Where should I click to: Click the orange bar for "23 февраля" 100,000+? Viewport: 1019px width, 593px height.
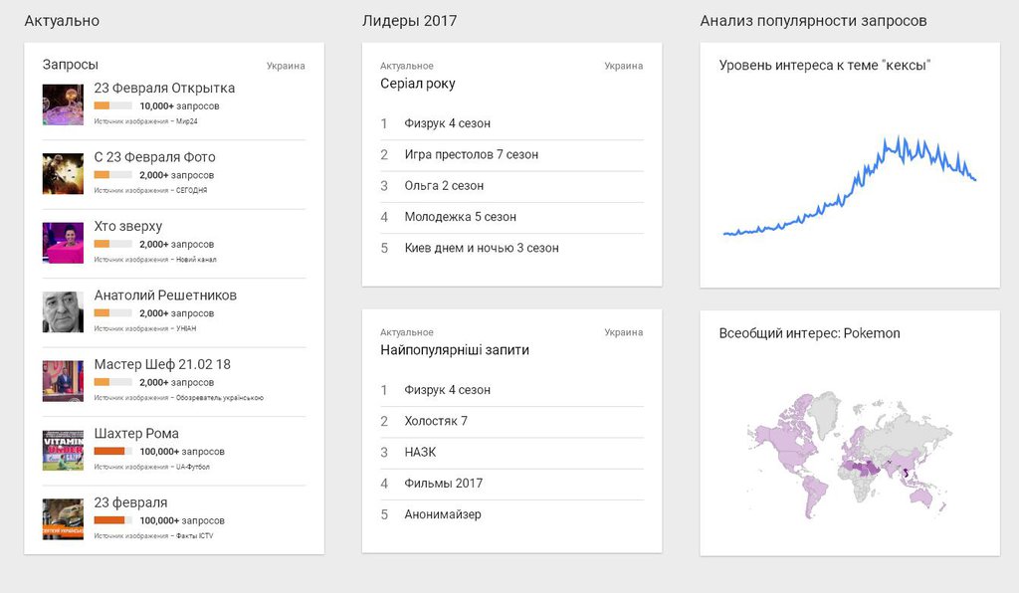(x=109, y=520)
